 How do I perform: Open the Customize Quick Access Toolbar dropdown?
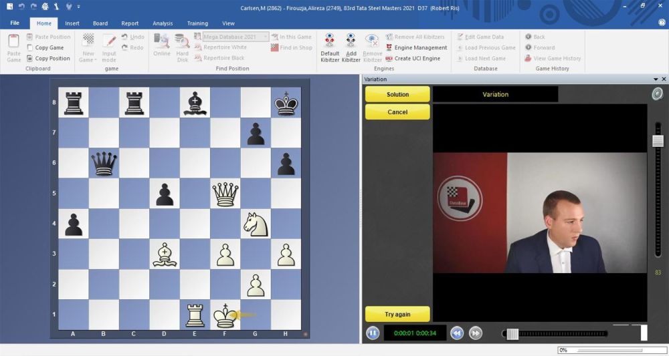click(x=79, y=7)
